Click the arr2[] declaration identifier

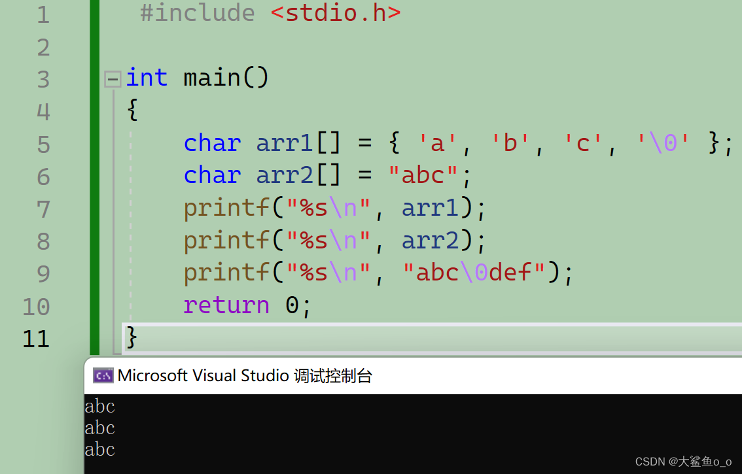pos(298,175)
